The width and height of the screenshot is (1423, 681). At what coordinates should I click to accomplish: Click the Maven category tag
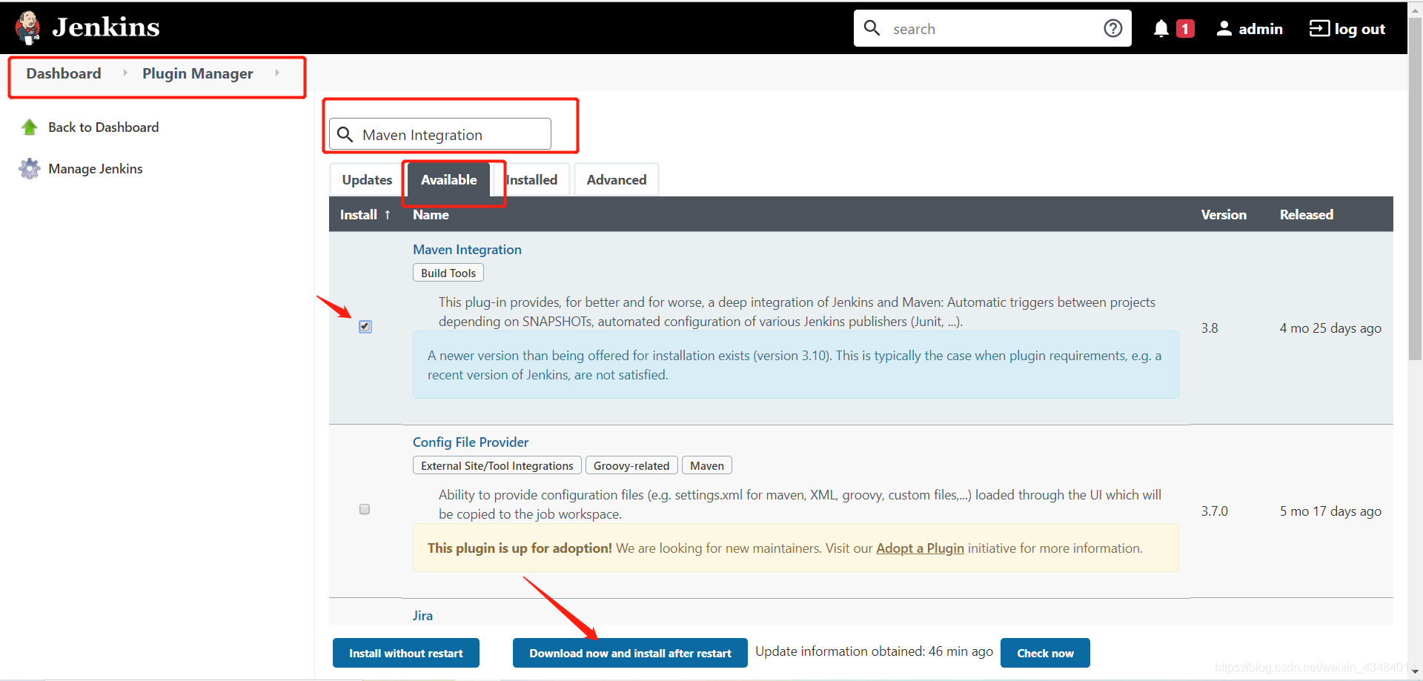click(x=707, y=465)
